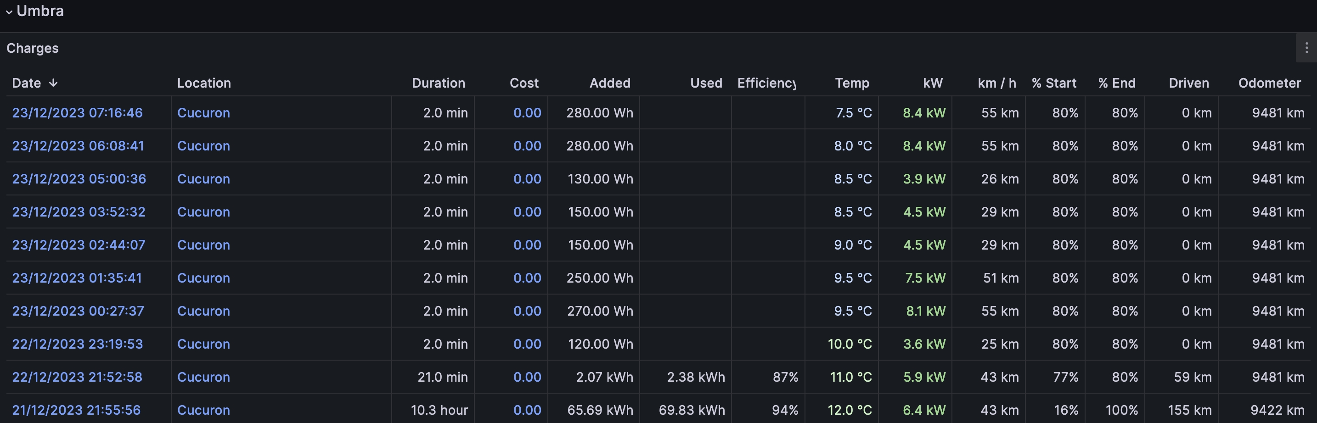Open charge dated 22/12/2023 21:52:58
Image resolution: width=1317 pixels, height=423 pixels.
[77, 377]
